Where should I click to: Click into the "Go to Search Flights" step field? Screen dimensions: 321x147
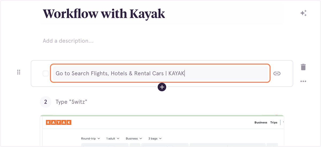[160, 73]
